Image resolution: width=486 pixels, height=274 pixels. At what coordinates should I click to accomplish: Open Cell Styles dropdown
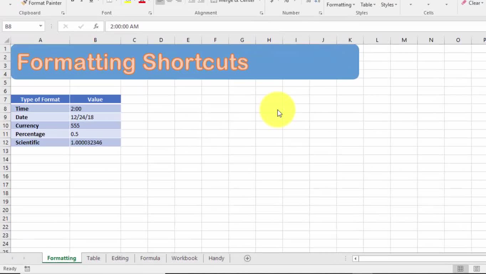389,5
